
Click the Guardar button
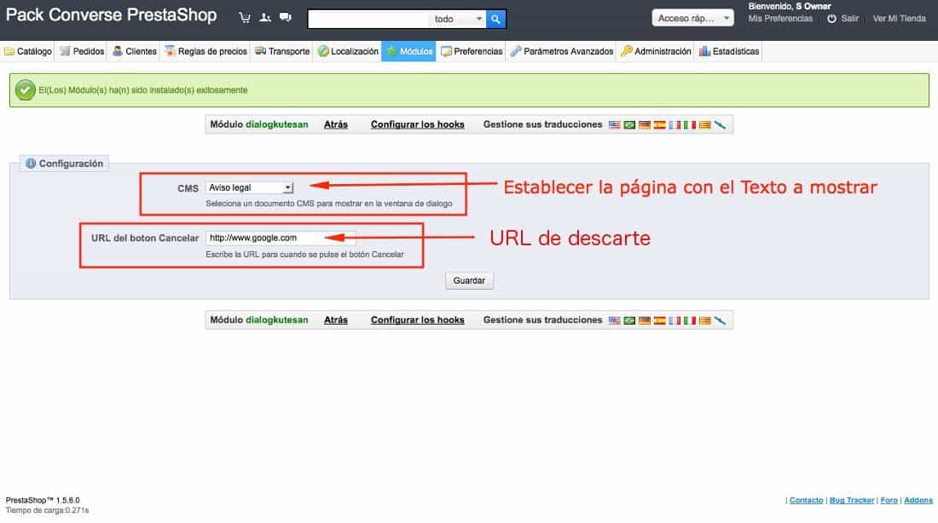(x=469, y=280)
